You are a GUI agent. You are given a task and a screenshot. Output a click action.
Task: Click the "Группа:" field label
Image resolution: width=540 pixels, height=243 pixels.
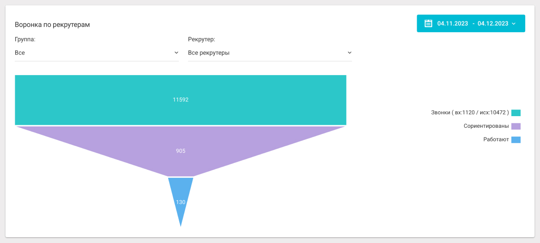pos(25,39)
